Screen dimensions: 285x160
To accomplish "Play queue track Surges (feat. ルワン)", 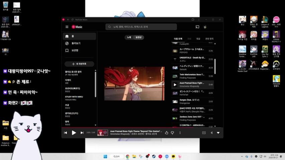I will [x=193, y=101].
